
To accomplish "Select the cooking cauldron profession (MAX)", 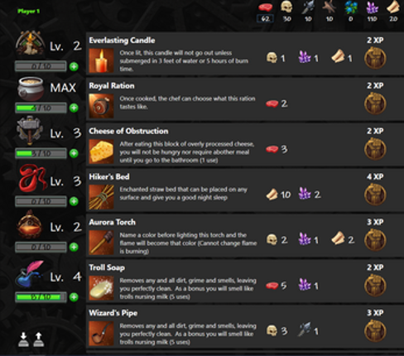I will pyautogui.click(x=31, y=89).
